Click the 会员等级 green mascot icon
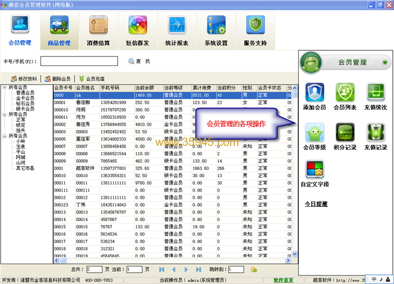The width and height of the screenshot is (394, 284). point(315,132)
